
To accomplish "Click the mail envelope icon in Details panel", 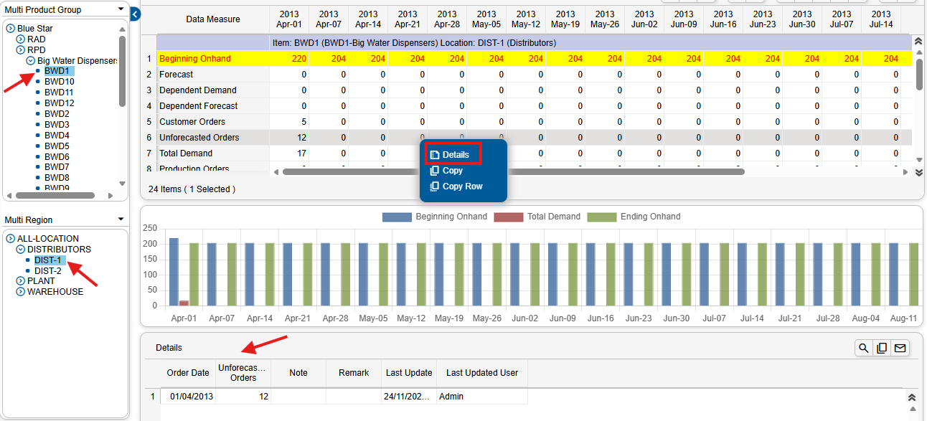I will (x=900, y=348).
